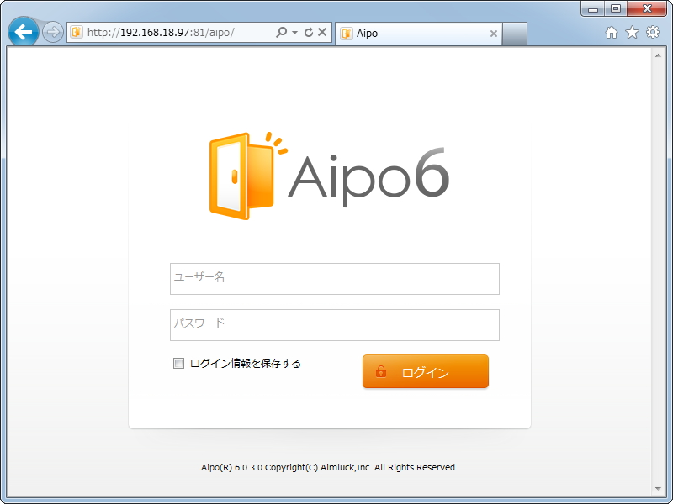Click the Aipo favicon in the address bar
The image size is (673, 504).
point(76,33)
